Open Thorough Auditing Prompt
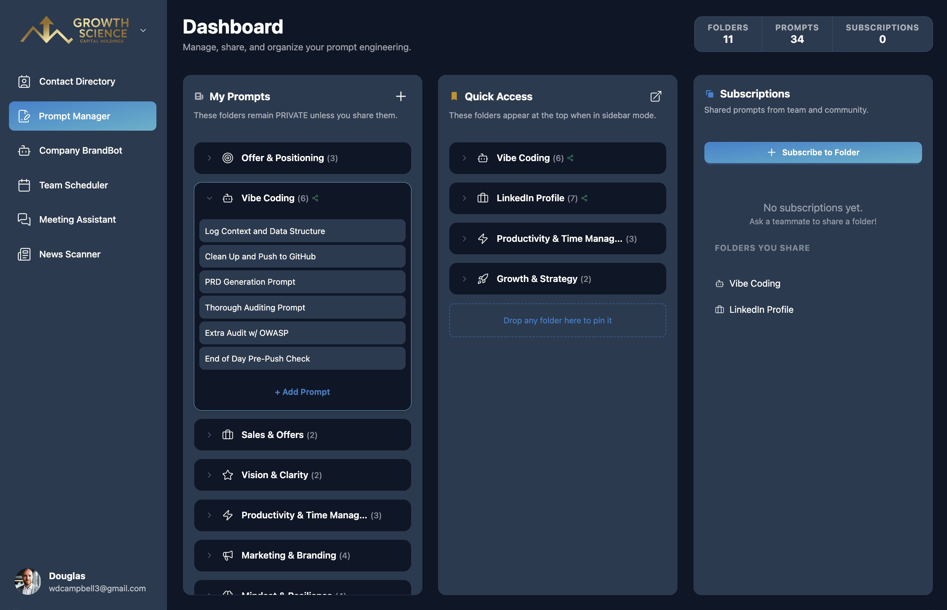947x610 pixels. (x=302, y=307)
